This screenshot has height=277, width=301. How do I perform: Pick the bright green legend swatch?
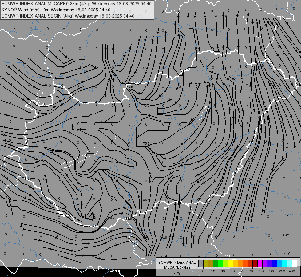pos(220,263)
